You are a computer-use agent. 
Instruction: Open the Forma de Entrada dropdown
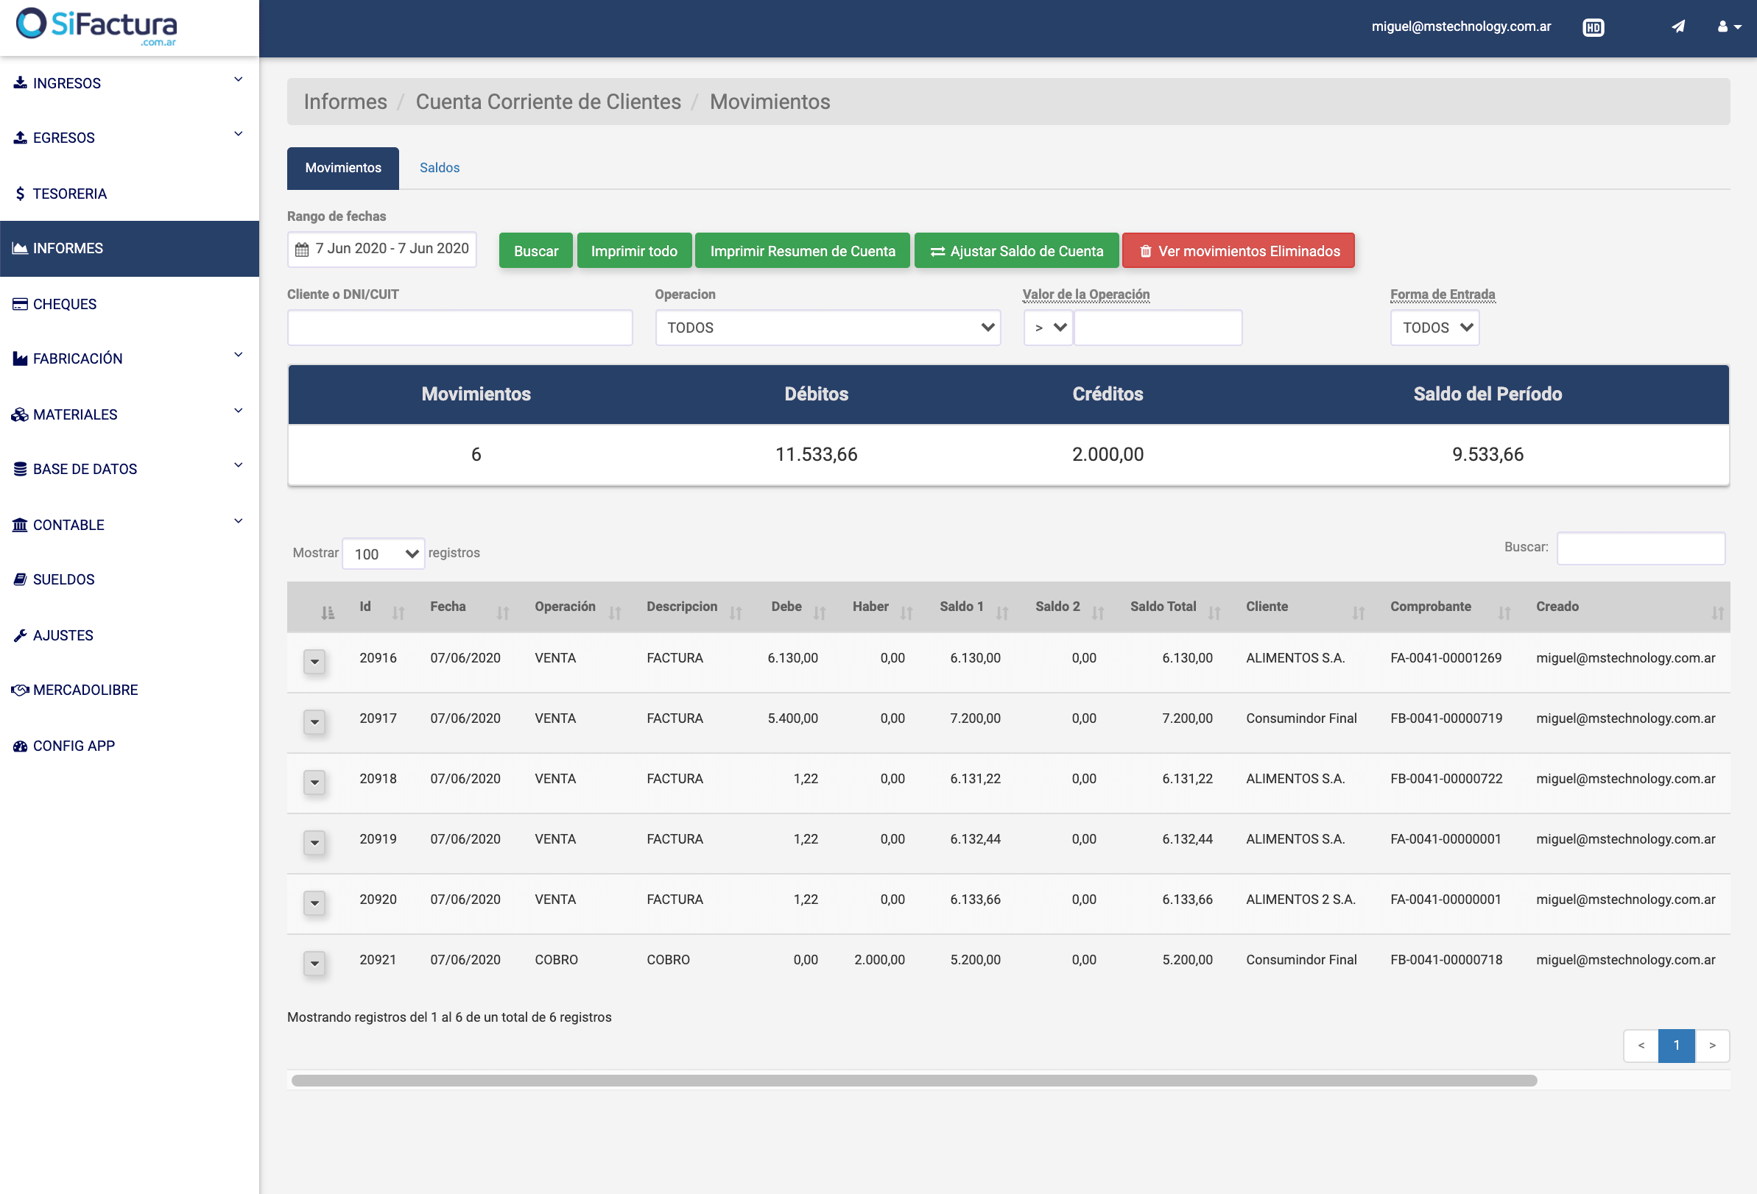[x=1434, y=328]
